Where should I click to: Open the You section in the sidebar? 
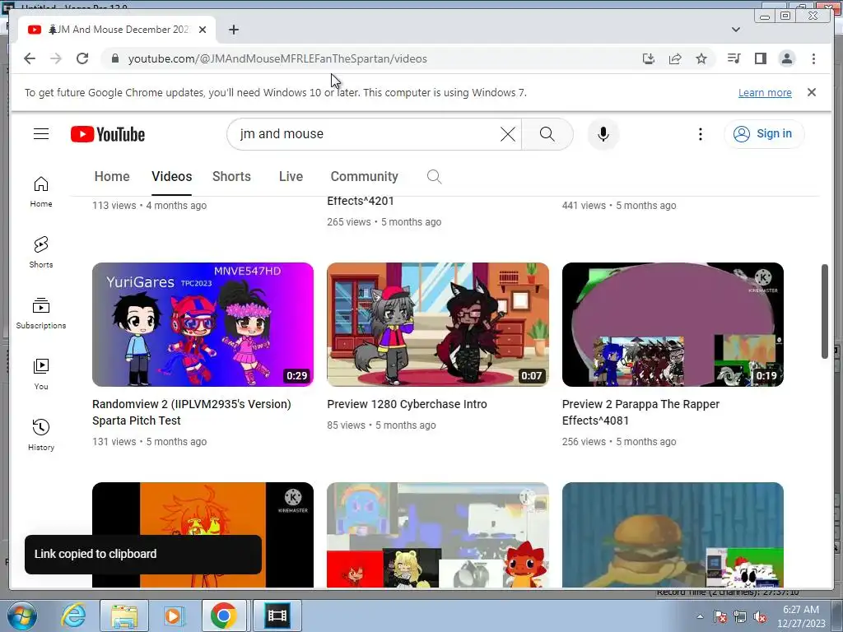coord(41,374)
